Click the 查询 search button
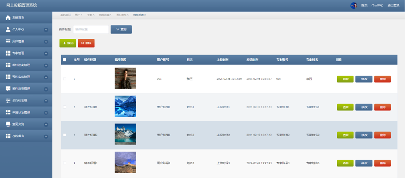Image resolution: width=405 pixels, height=178 pixels. pyautogui.click(x=121, y=29)
